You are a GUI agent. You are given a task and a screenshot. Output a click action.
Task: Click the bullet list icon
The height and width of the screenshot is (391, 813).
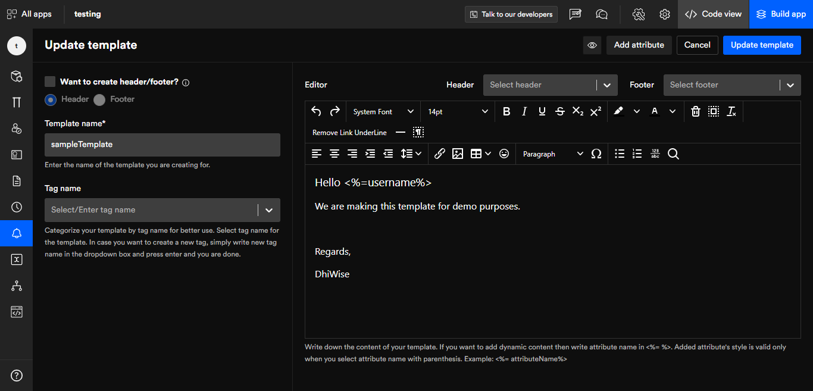[x=620, y=154]
